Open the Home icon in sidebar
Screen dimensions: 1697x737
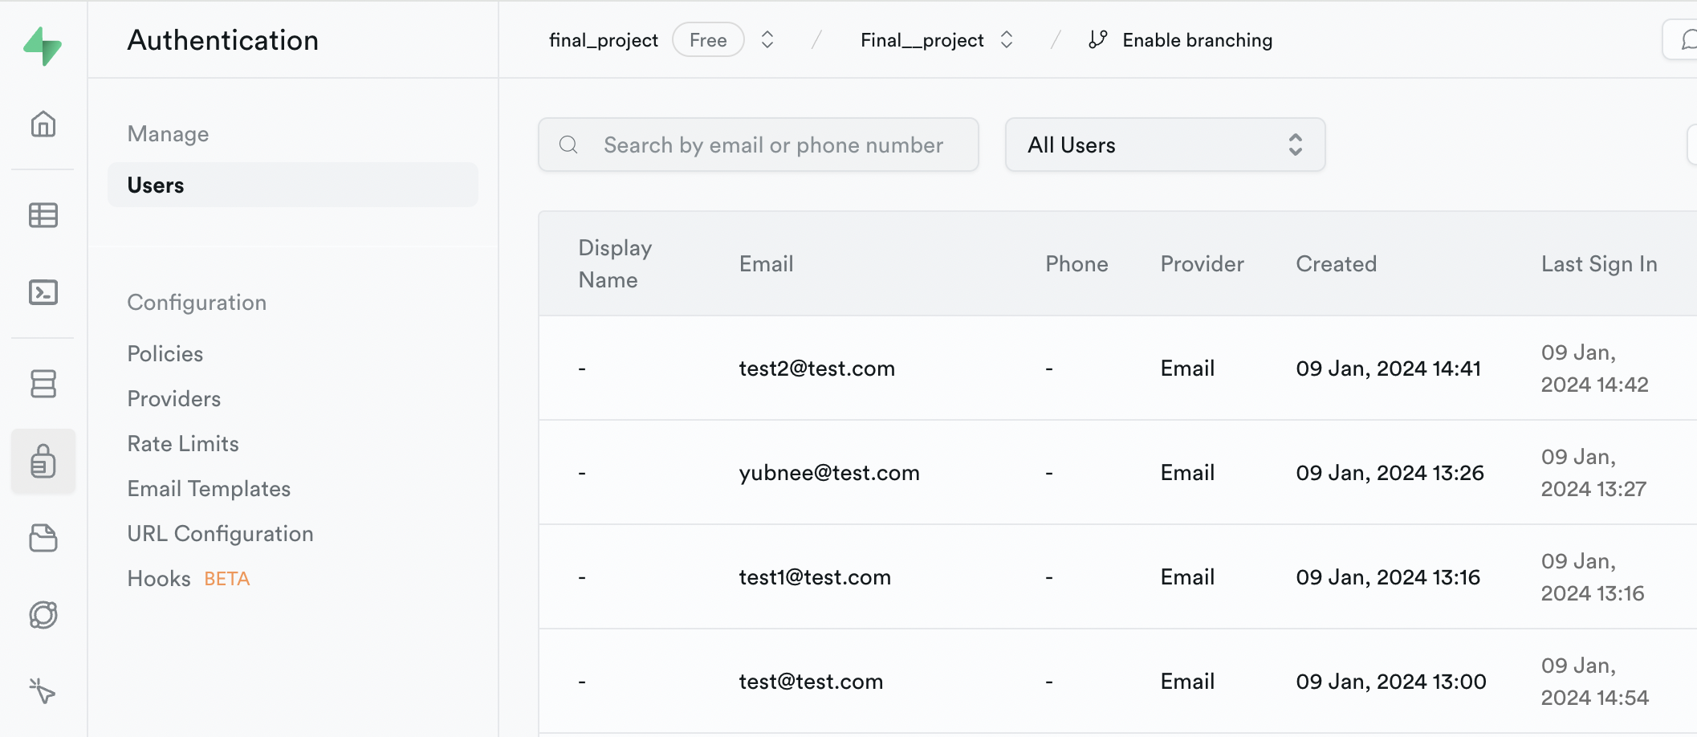43,124
